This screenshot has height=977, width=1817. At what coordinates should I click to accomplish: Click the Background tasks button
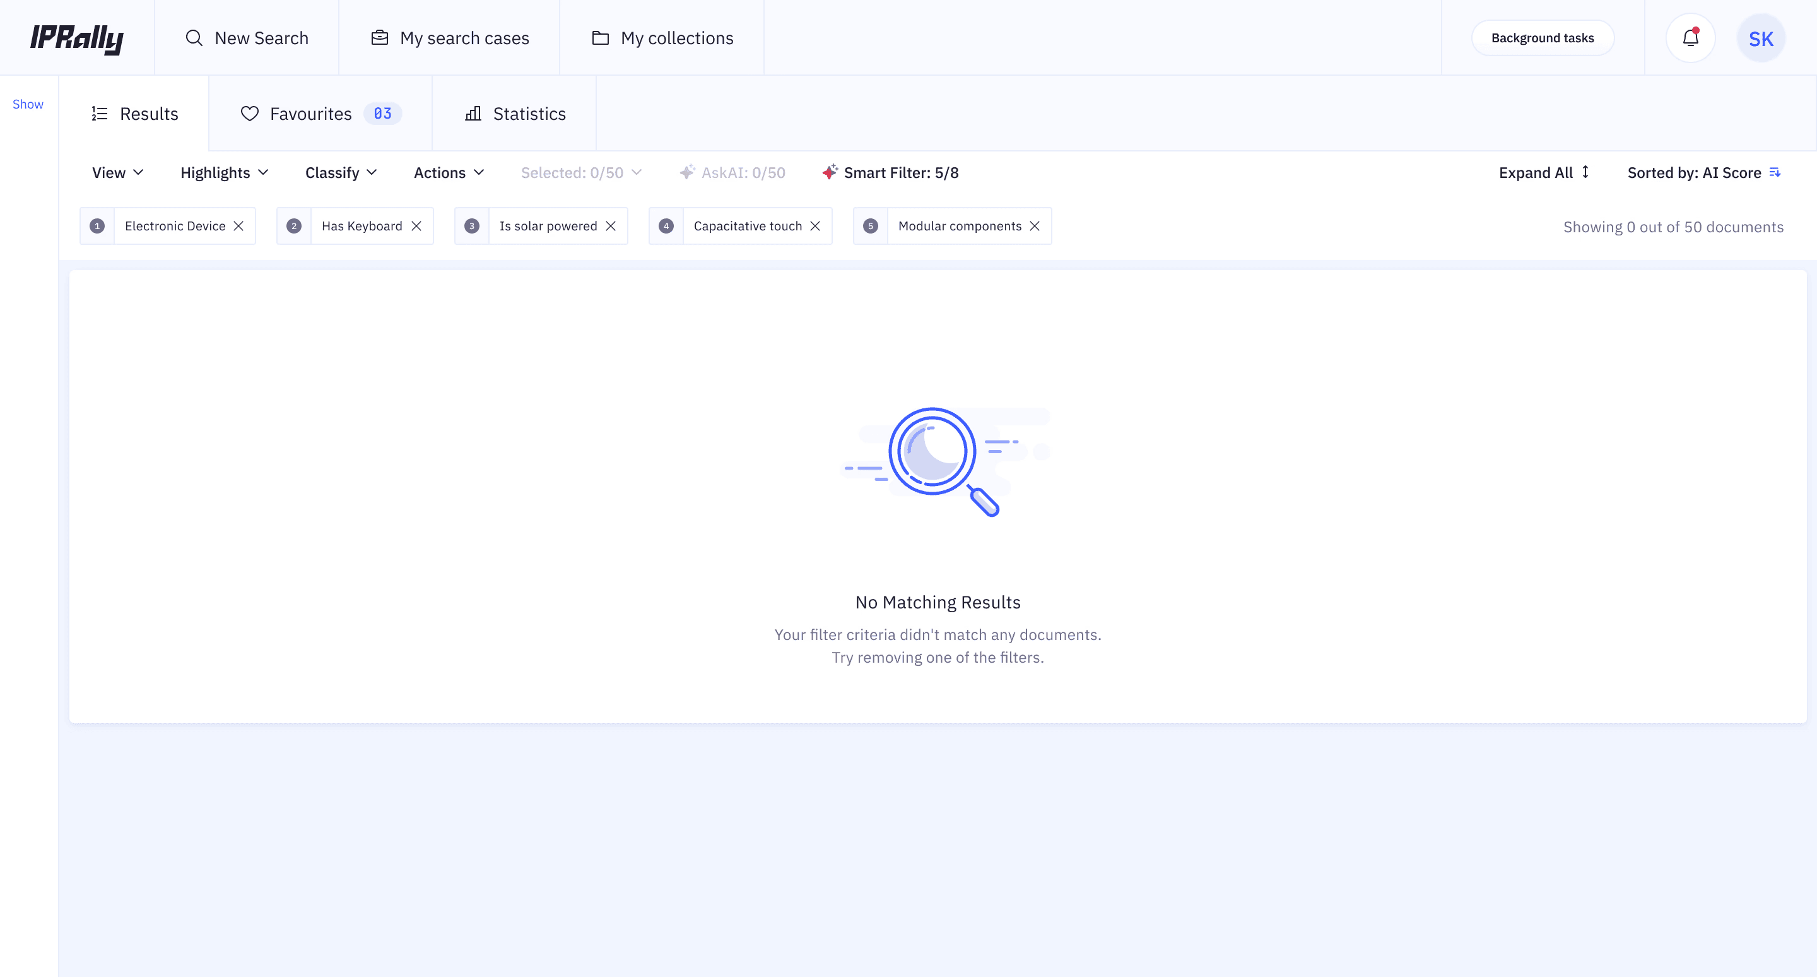coord(1542,38)
